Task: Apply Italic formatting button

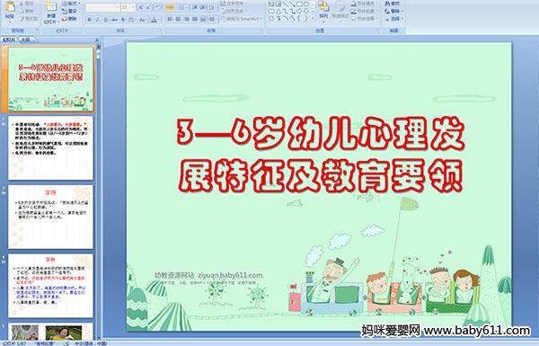Action: [97, 20]
